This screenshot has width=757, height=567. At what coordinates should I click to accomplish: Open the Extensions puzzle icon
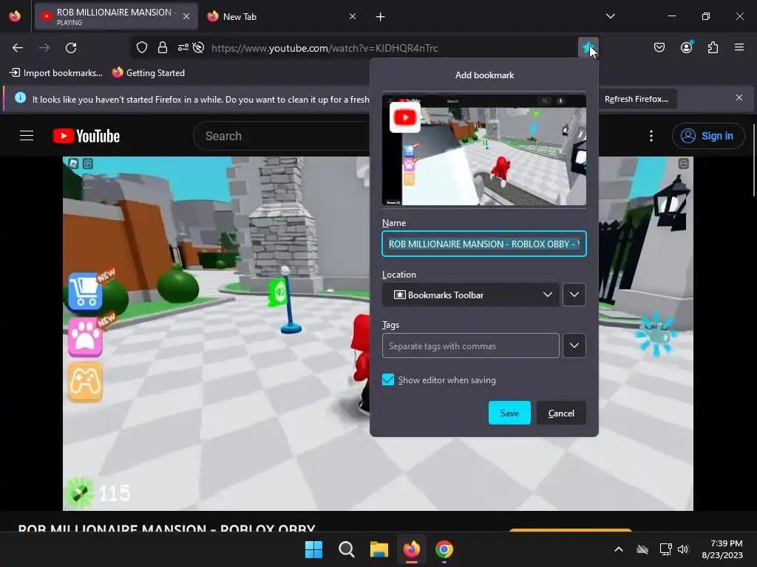[713, 47]
